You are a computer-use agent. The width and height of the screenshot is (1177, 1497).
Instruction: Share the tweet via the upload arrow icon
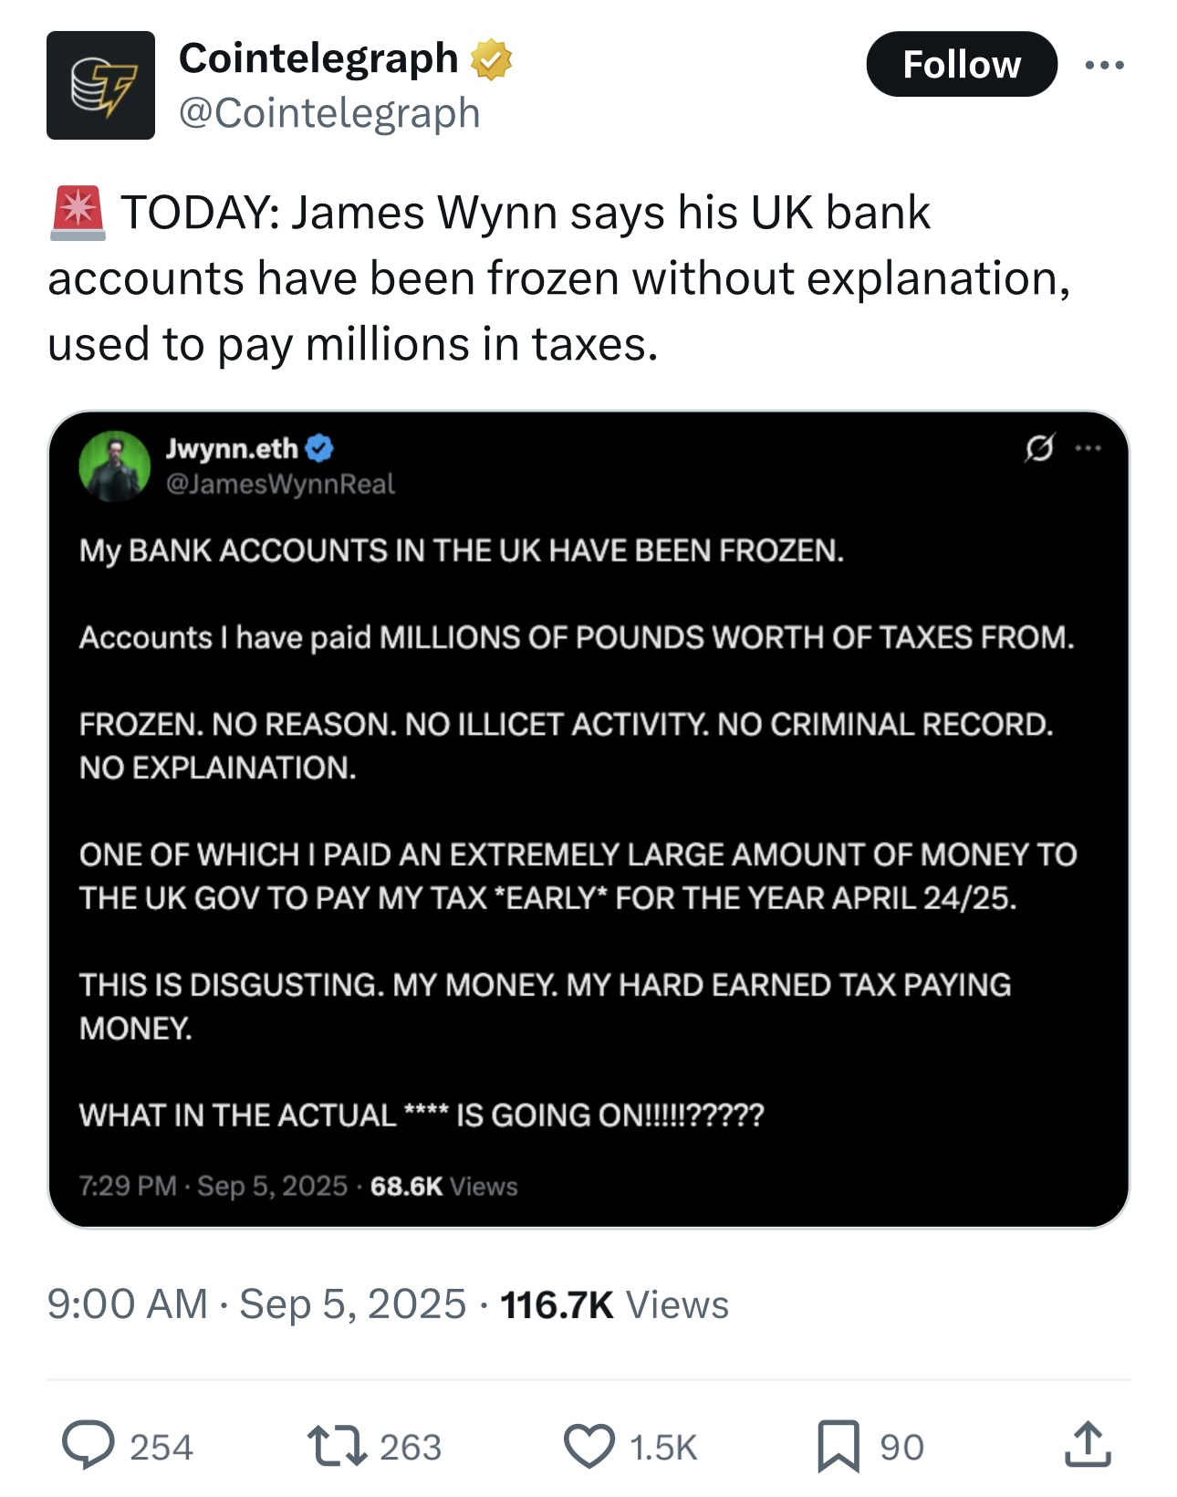coord(1088,1445)
